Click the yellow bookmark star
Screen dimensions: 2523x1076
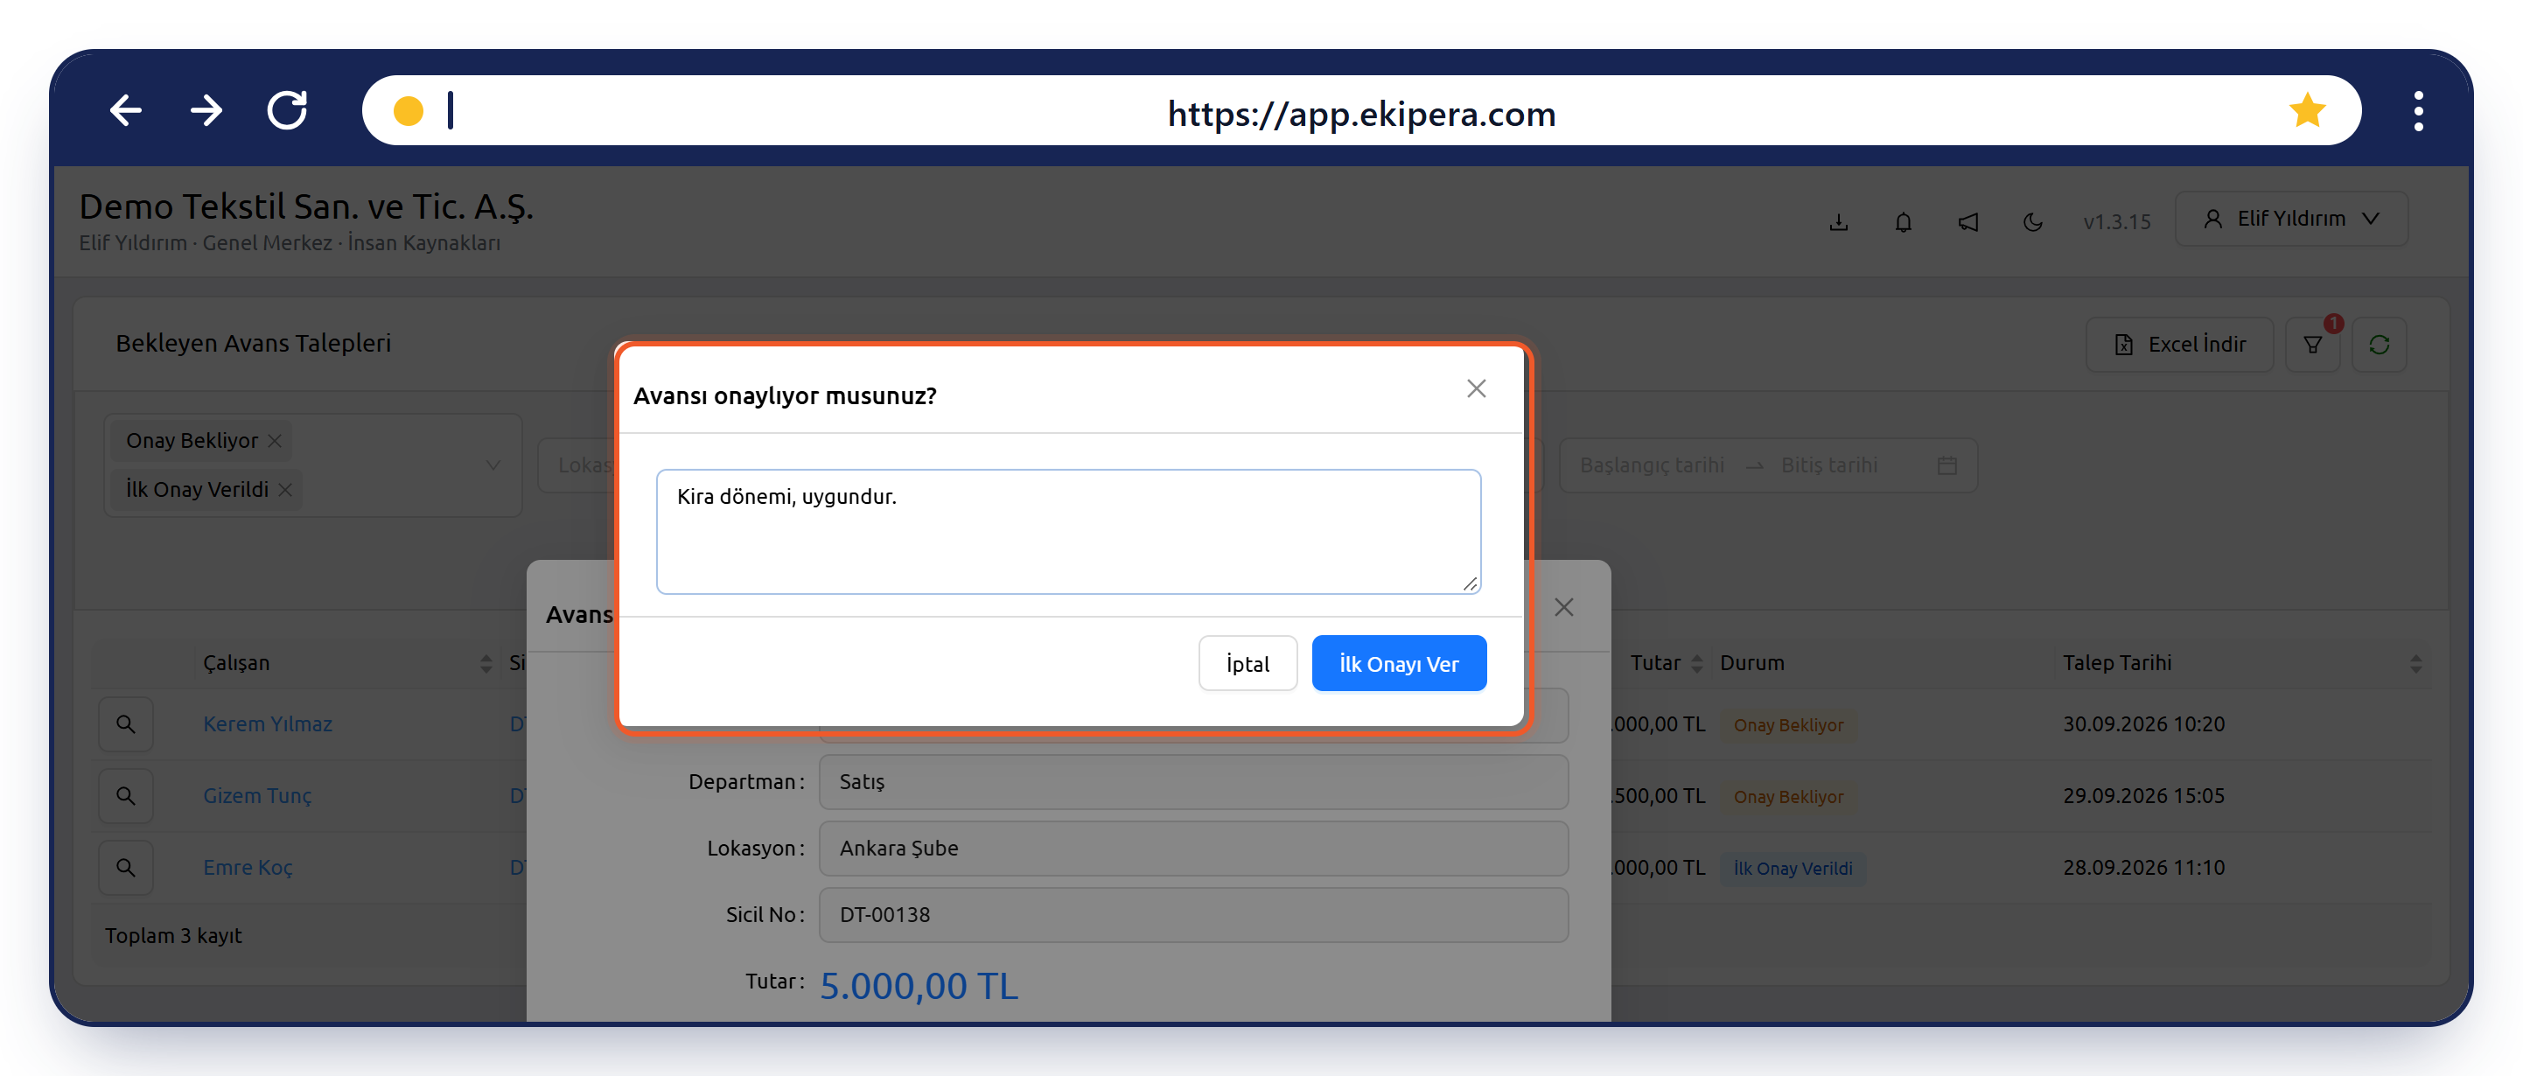pos(2307,110)
